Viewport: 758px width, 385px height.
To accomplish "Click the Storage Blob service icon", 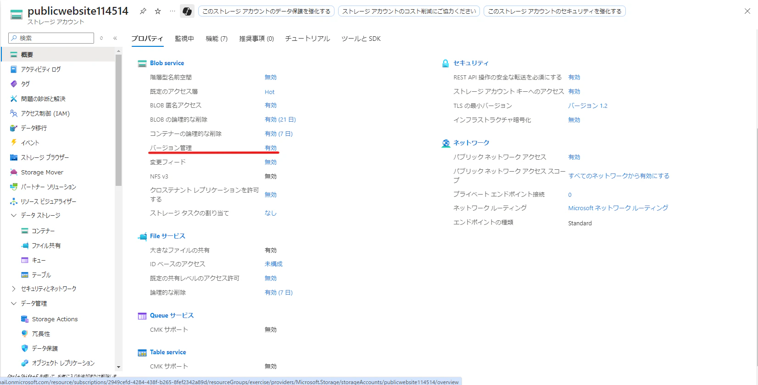I will (x=142, y=63).
